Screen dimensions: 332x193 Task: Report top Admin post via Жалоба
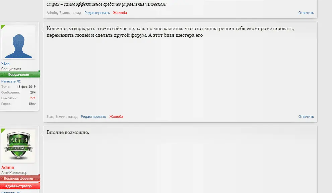tap(120, 13)
